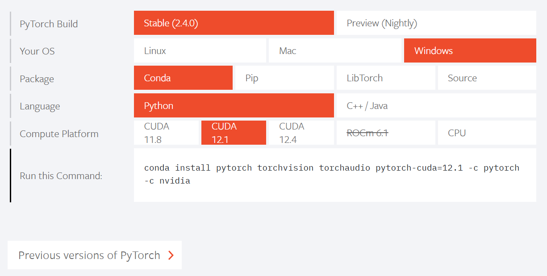Image resolution: width=547 pixels, height=276 pixels.
Task: Select LibTorch package option
Action: [385, 78]
